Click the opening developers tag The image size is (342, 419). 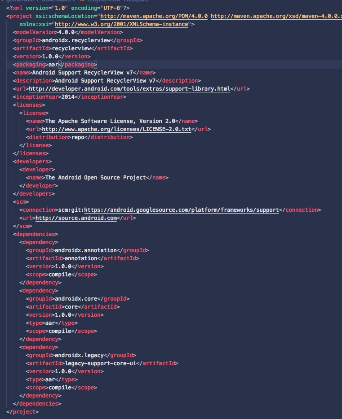coord(32,161)
